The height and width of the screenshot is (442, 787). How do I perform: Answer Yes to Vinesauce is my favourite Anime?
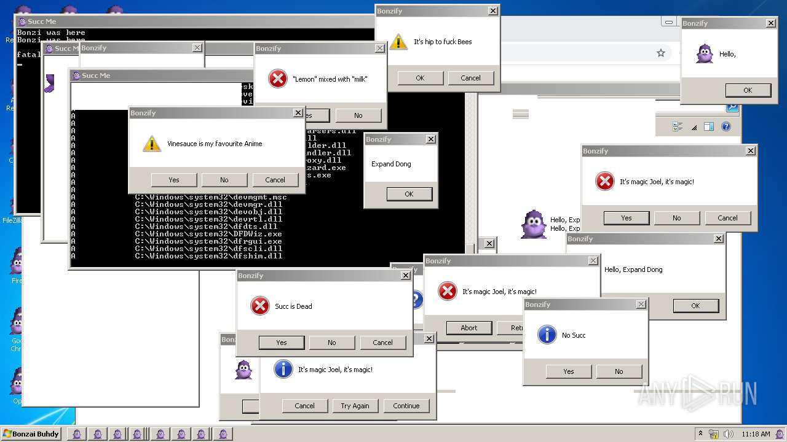[174, 180]
